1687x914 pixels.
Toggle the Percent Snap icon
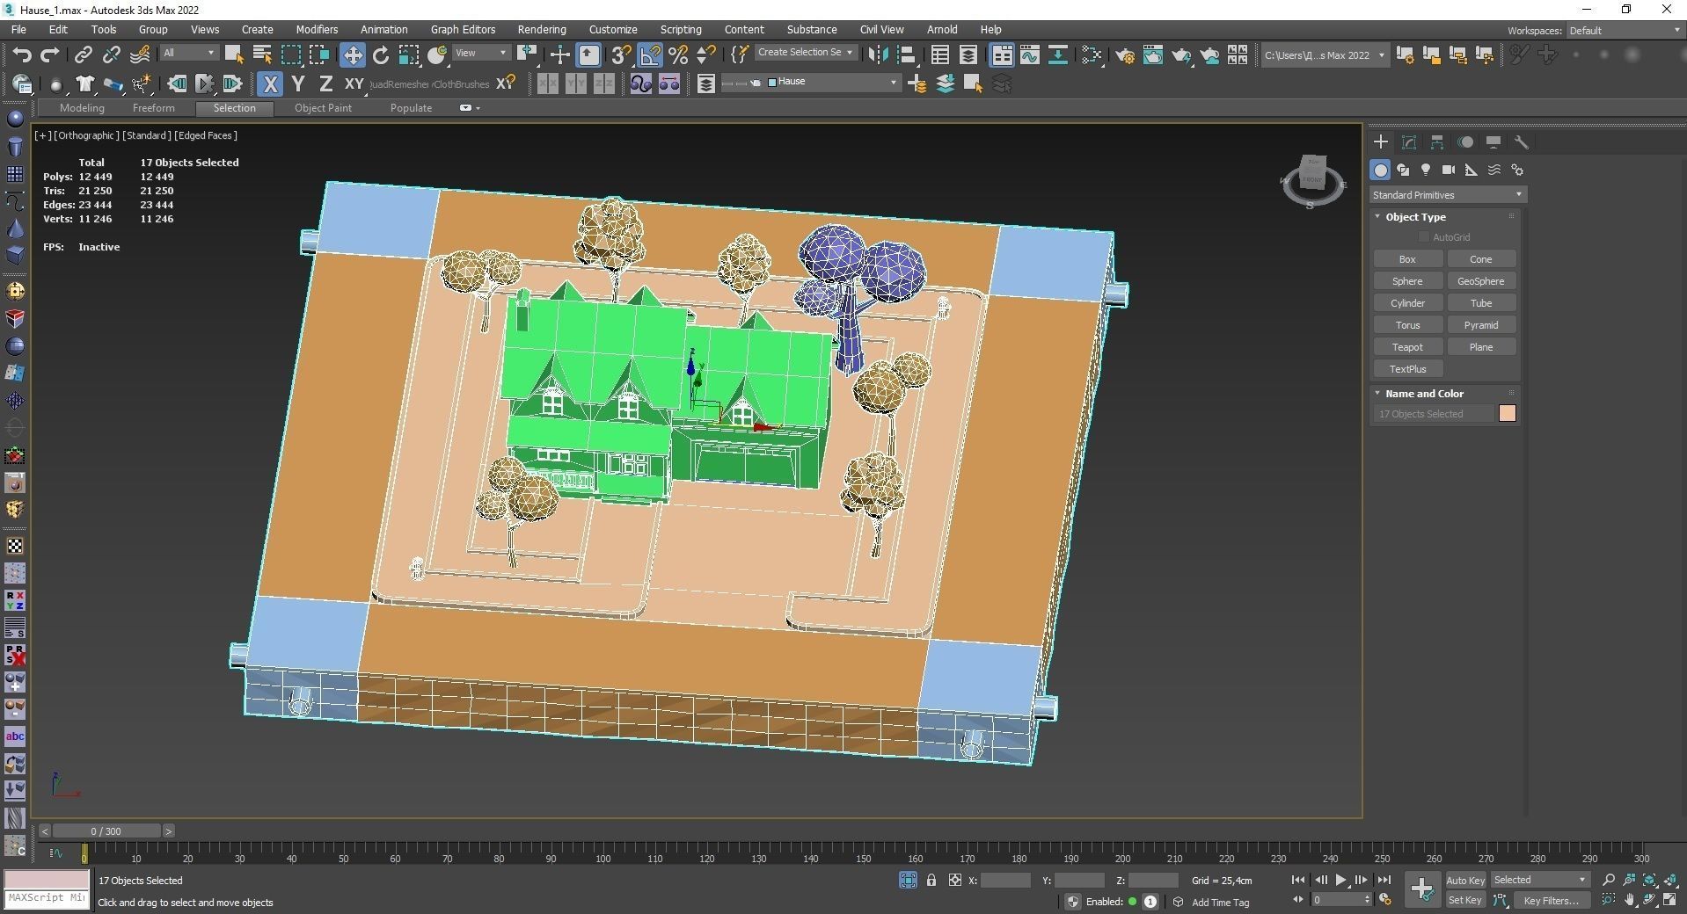[x=678, y=55]
